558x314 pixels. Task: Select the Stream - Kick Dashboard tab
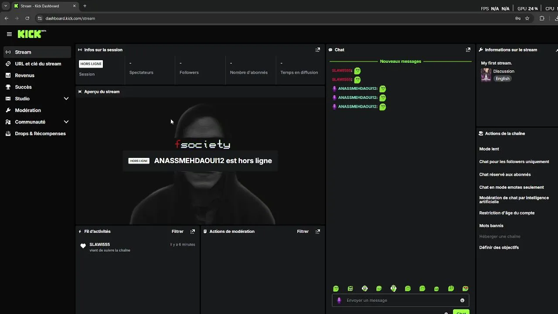click(44, 6)
